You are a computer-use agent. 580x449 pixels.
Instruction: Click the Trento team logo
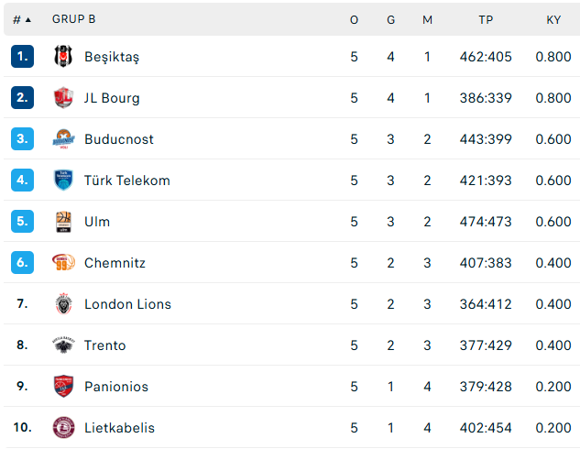(63, 345)
